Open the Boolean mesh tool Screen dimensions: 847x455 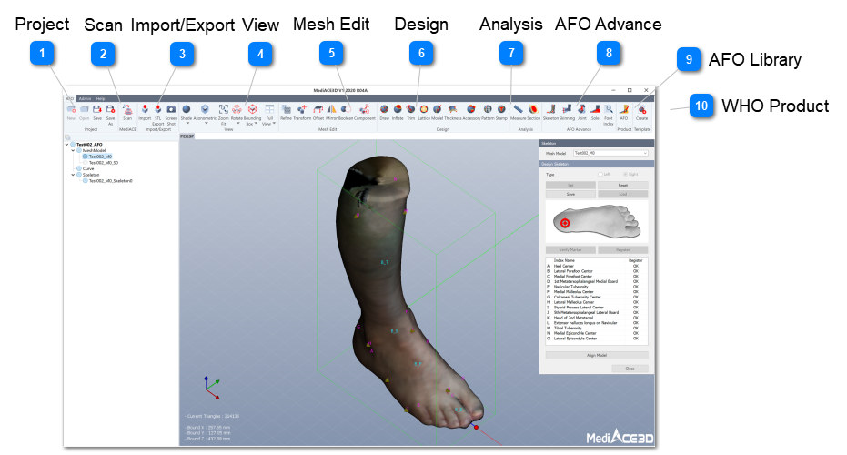(x=346, y=112)
